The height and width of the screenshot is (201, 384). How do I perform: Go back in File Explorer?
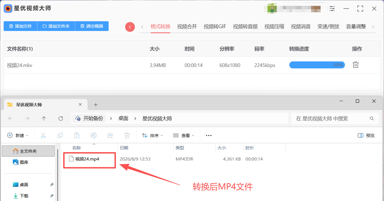click(x=11, y=118)
